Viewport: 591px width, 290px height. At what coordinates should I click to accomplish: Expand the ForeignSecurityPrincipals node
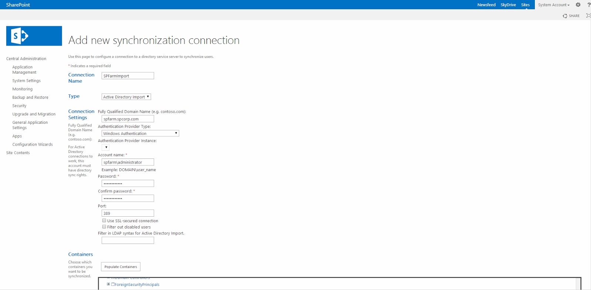pos(108,284)
